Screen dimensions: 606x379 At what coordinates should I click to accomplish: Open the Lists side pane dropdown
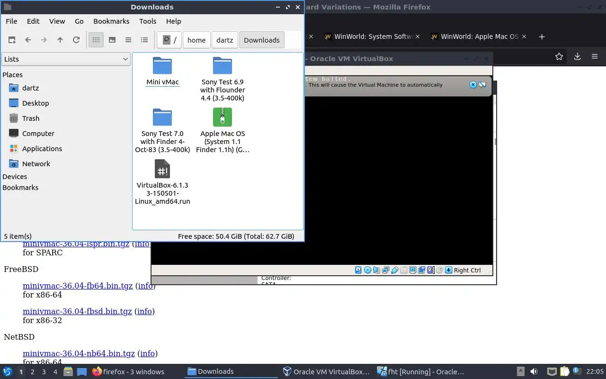pyautogui.click(x=66, y=59)
